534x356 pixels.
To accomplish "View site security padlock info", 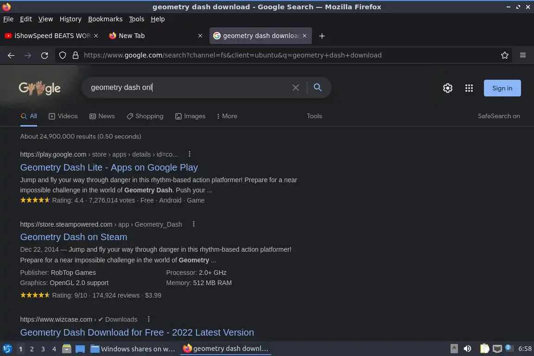I will [x=76, y=55].
